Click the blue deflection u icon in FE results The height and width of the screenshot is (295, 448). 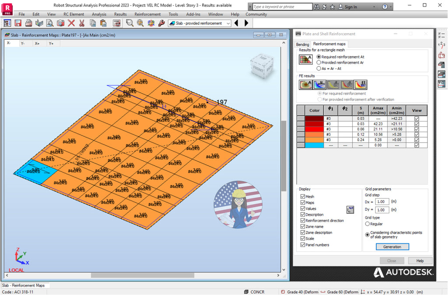[319, 84]
